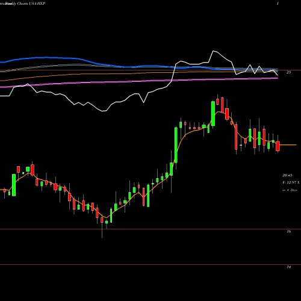Click the last red candlestick at chart's right end
Screen dimensions: 301x301
tap(278, 146)
